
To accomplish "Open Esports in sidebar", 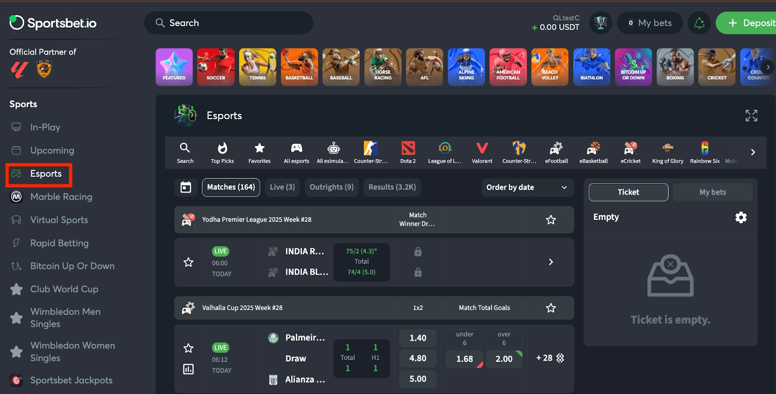I will pos(39,173).
